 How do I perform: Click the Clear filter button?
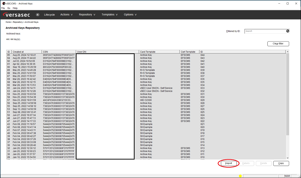pyautogui.click(x=278, y=44)
